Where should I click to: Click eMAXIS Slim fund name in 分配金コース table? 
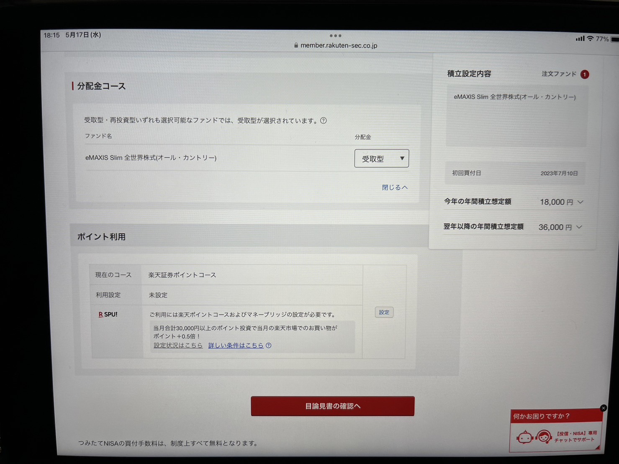coord(151,158)
